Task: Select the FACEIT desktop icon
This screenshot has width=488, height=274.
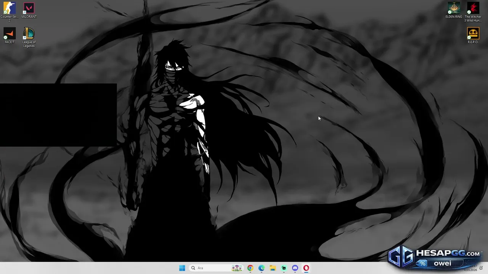Action: pyautogui.click(x=9, y=36)
